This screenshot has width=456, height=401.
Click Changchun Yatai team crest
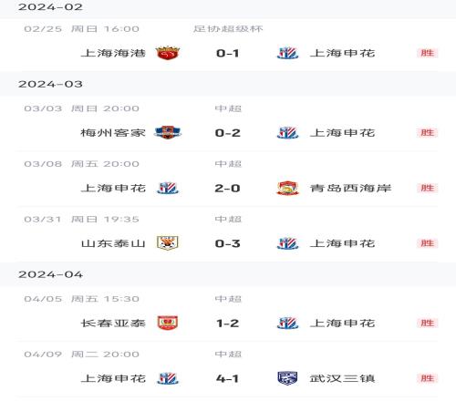point(168,323)
